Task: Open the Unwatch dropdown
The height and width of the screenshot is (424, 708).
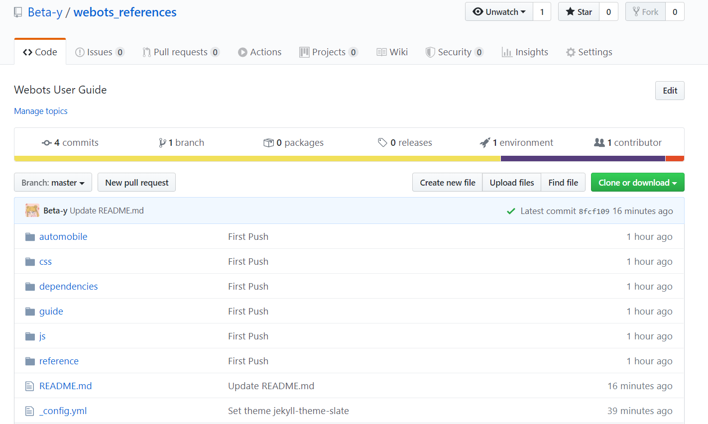Action: [499, 12]
